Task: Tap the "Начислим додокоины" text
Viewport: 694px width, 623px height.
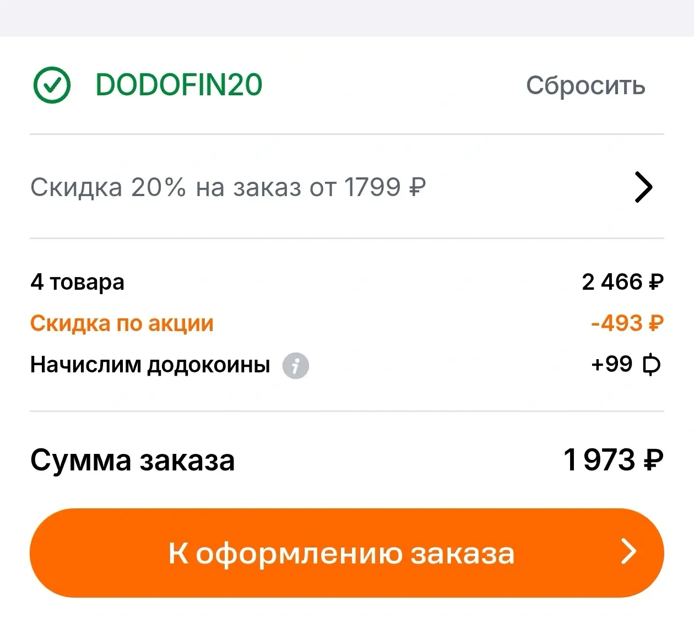Action: tap(150, 365)
